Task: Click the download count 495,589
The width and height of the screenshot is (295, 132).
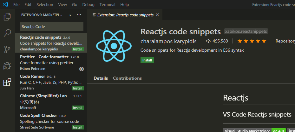Action: 217,41
